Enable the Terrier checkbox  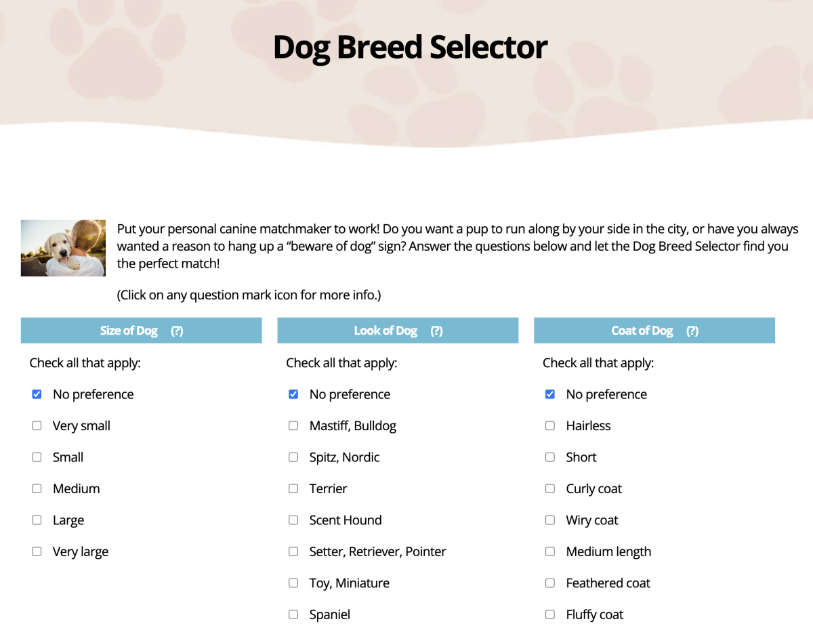click(x=293, y=488)
